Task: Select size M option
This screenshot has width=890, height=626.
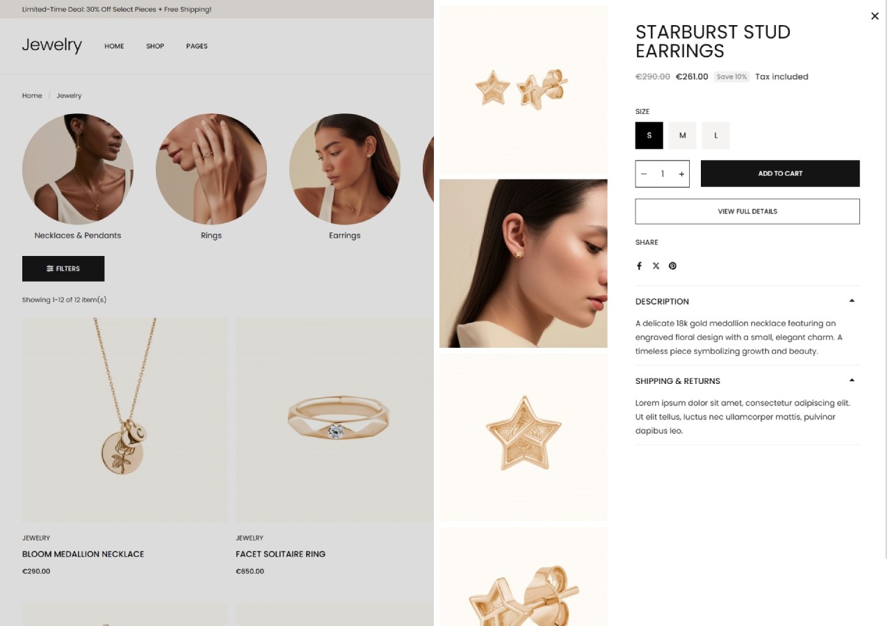Action: (682, 136)
